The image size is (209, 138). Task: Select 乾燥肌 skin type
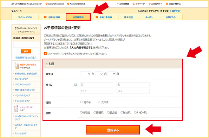81,113
